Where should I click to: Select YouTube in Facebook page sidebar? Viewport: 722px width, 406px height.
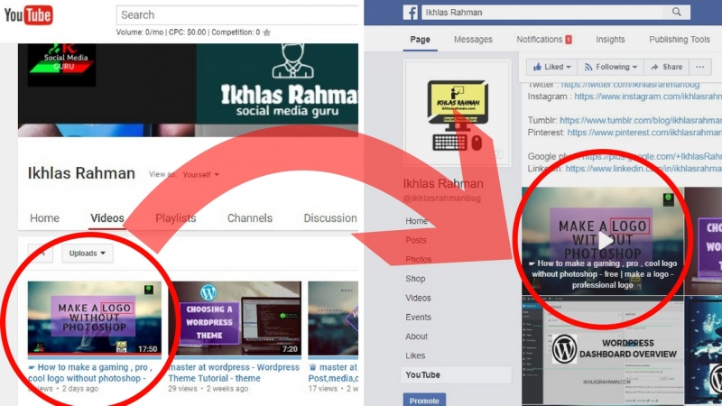456,375
